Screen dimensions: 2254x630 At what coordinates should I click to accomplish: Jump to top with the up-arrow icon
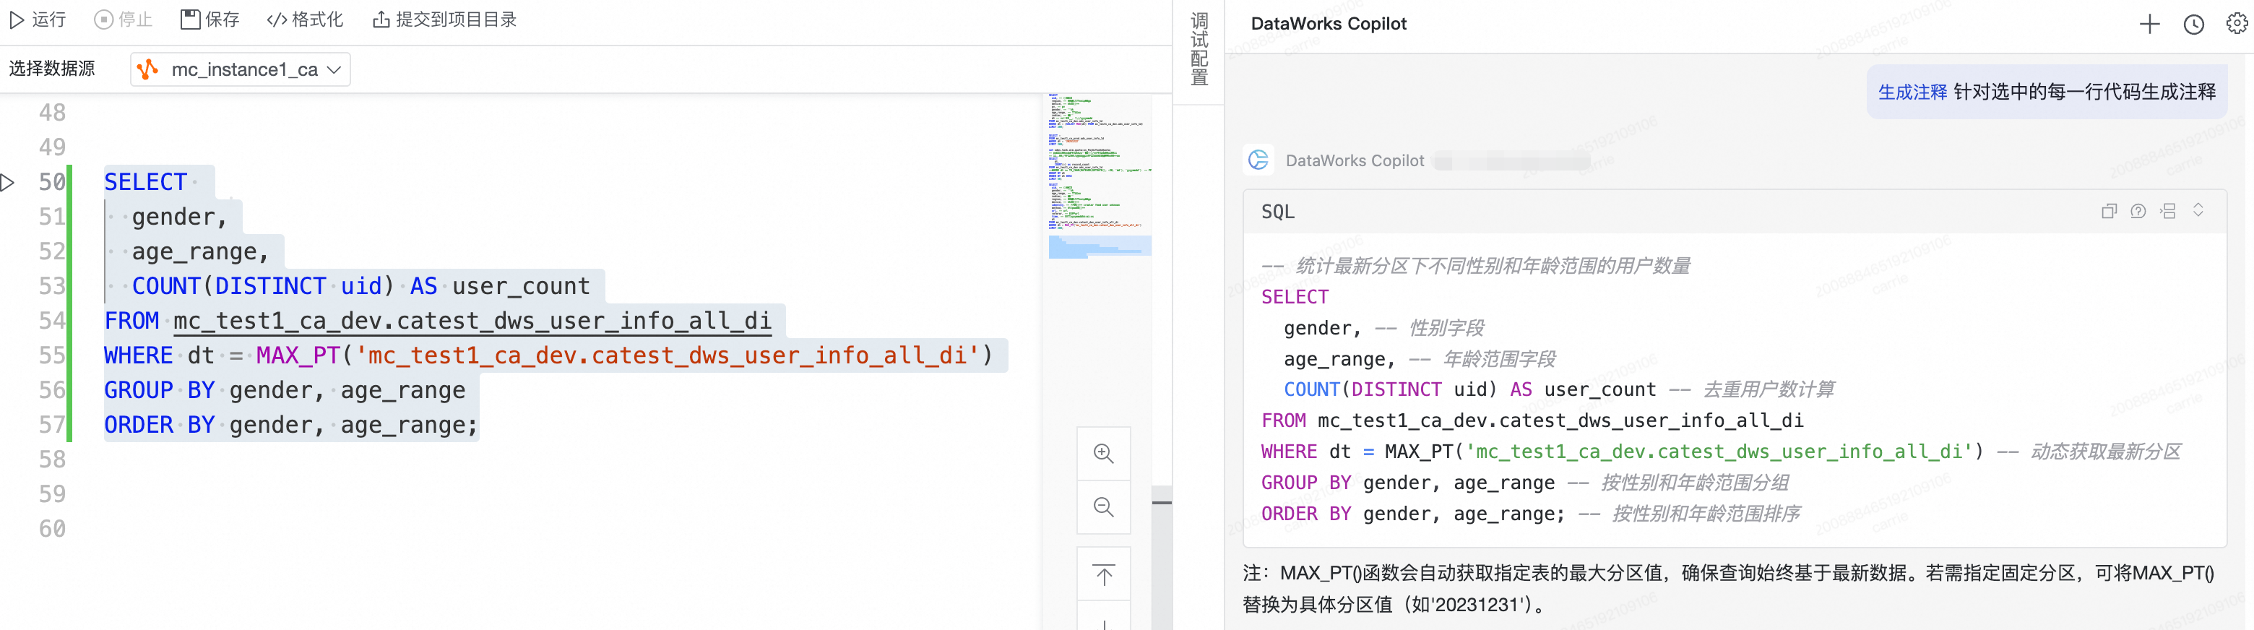click(1103, 575)
